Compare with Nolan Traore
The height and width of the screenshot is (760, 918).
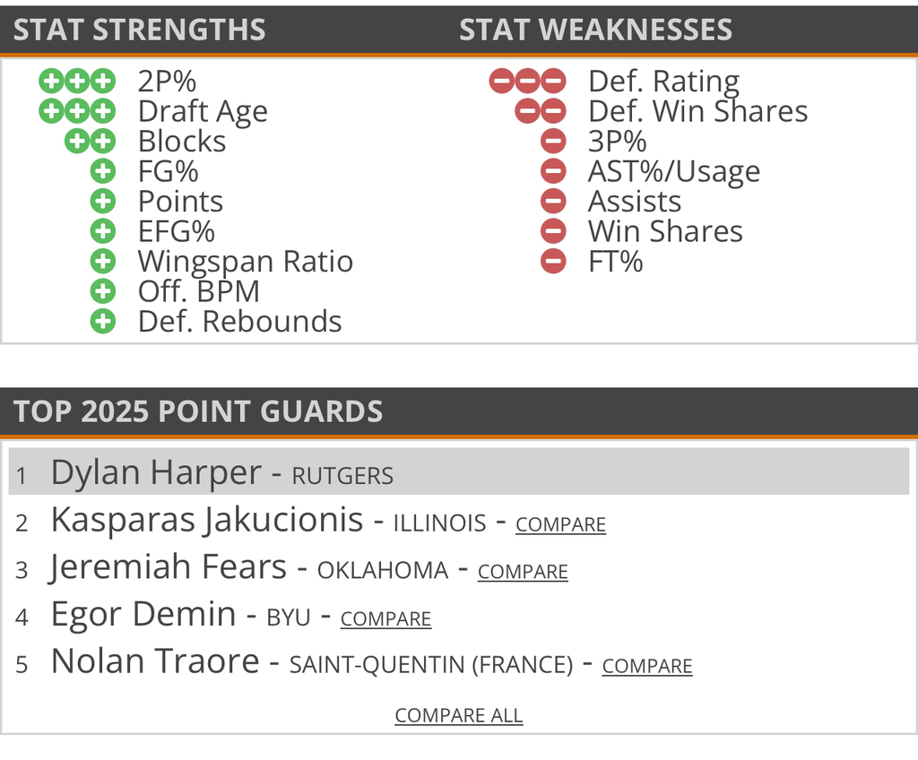pos(647,667)
